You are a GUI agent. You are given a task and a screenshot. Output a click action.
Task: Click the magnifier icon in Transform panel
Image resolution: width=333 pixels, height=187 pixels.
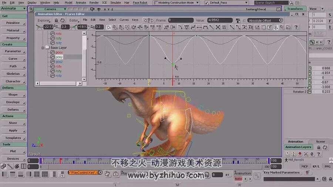click(x=312, y=42)
